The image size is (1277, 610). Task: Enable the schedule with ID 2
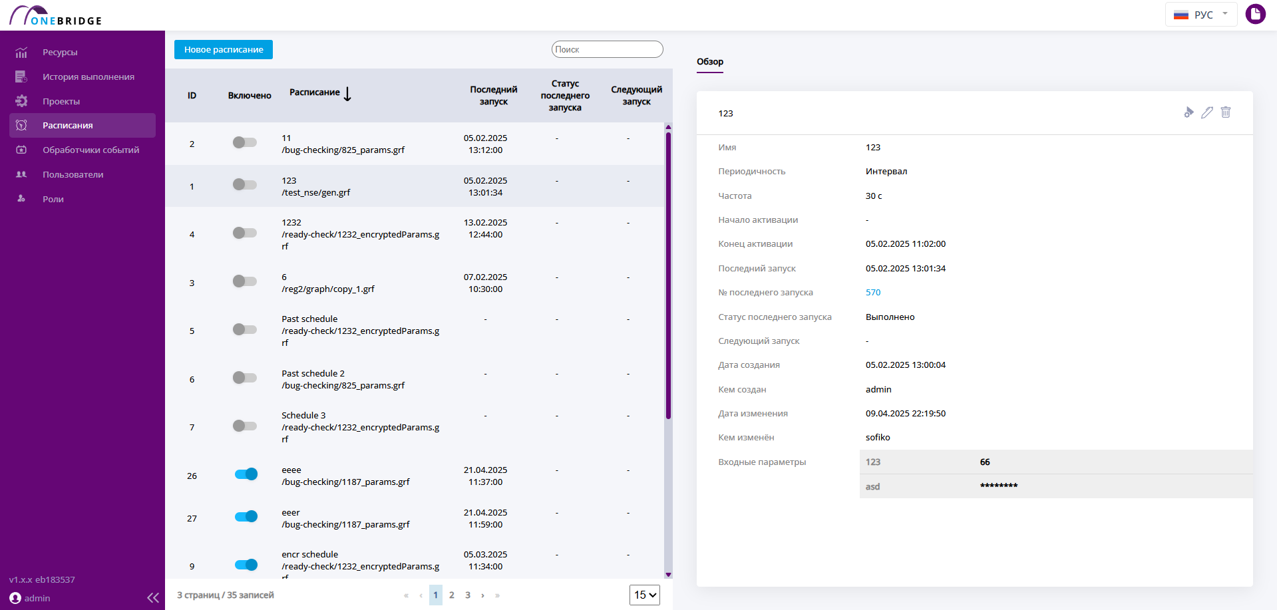tap(245, 142)
